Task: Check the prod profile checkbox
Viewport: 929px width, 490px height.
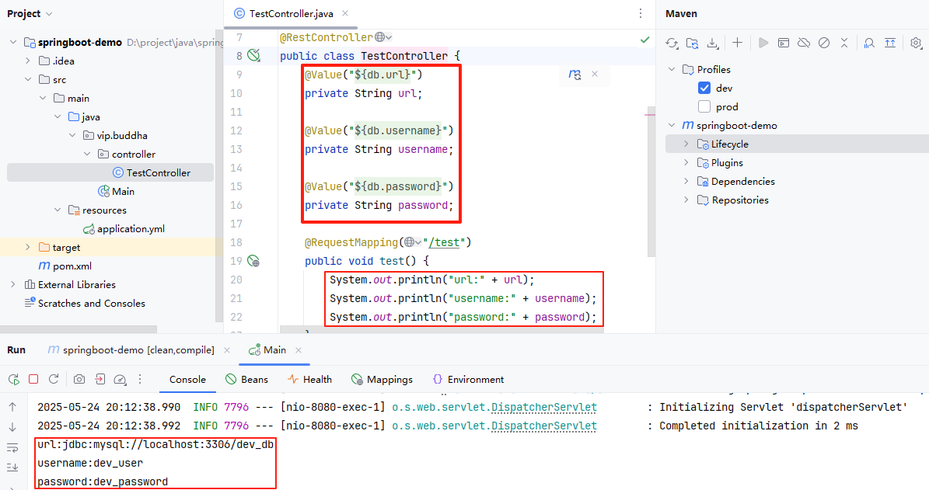Action: 704,106
